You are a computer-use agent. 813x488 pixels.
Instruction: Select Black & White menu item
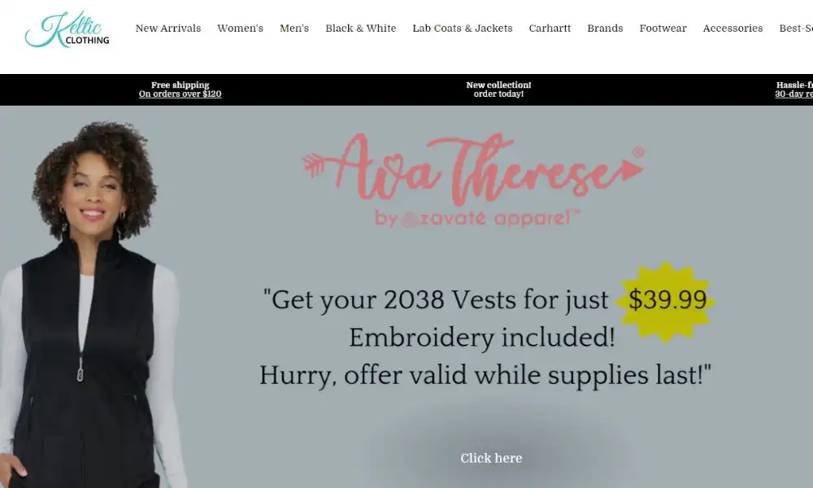click(x=361, y=28)
